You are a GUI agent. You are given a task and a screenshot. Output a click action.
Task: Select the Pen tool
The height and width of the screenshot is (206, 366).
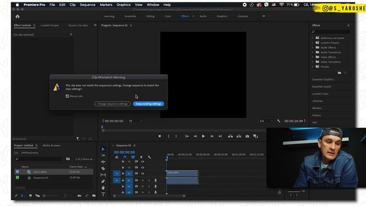click(103, 181)
